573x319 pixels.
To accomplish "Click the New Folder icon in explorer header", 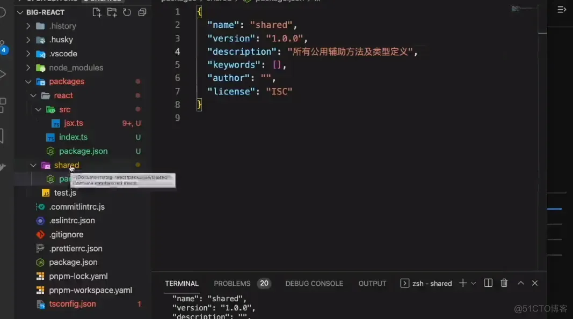I will point(112,12).
